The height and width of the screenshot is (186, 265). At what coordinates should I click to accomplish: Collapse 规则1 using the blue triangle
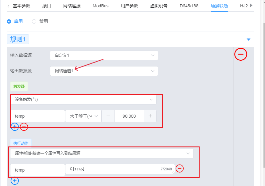point(248,40)
